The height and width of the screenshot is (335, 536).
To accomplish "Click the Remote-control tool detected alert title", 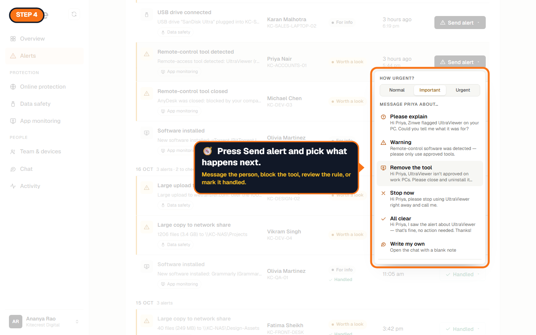I will 195,52.
